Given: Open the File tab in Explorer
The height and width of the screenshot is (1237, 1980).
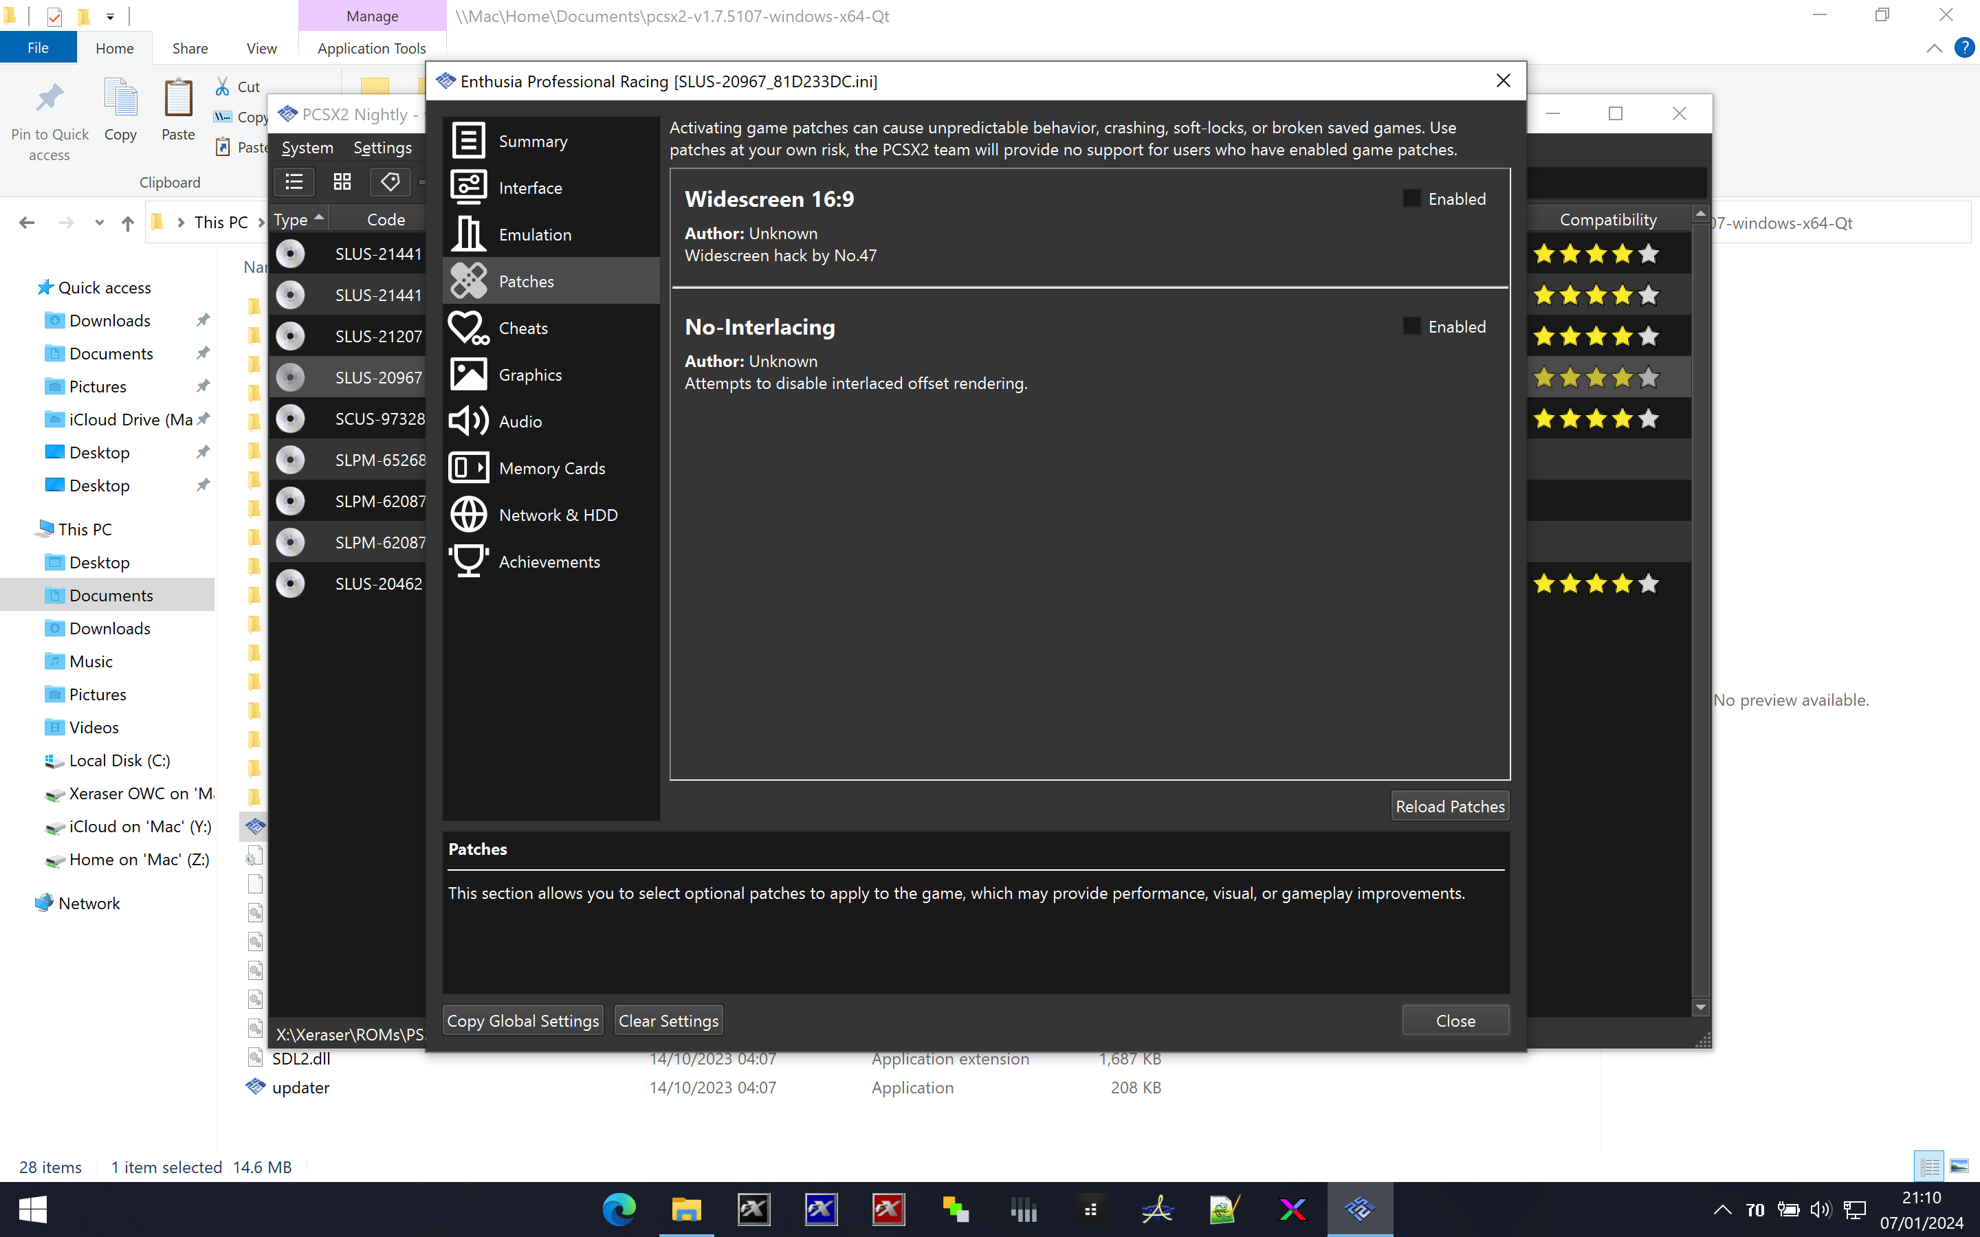Looking at the screenshot, I should click(38, 47).
